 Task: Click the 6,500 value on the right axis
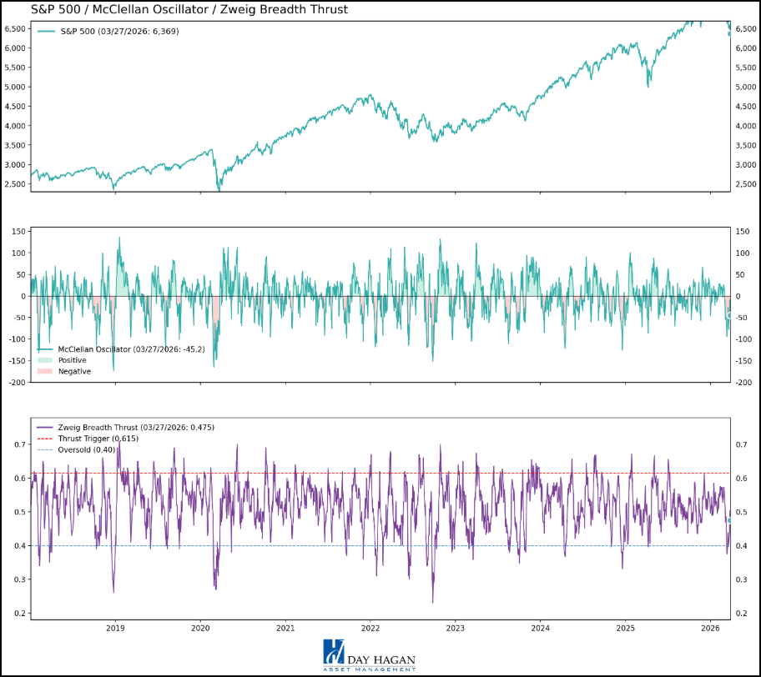(x=746, y=28)
